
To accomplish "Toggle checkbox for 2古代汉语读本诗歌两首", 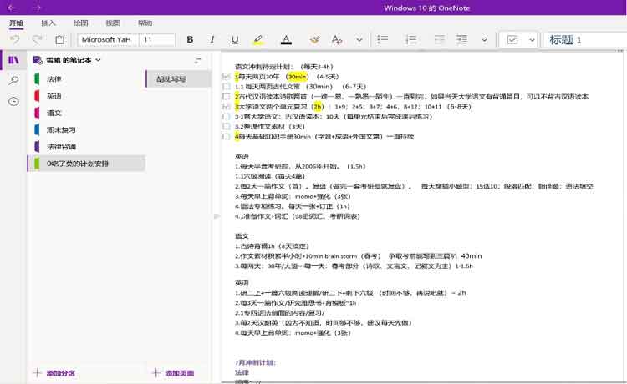I will [x=227, y=96].
